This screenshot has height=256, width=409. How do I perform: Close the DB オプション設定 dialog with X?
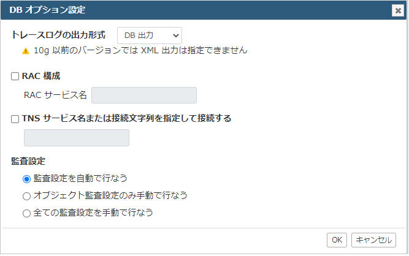[x=398, y=10]
